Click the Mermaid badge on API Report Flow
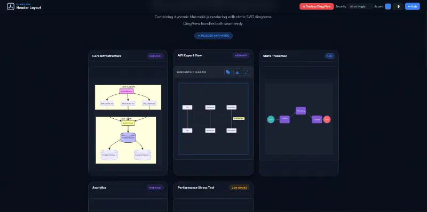The image size is (427, 212). (x=241, y=55)
